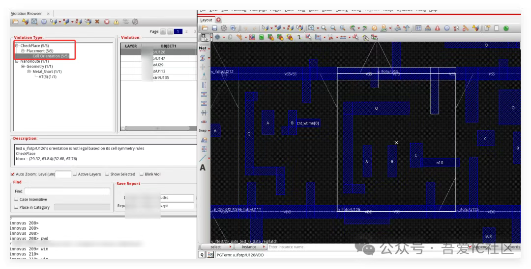Screen dimensions: 531x269
Task: Click the red add-tab plus button beside Layout
Action: coord(219,20)
